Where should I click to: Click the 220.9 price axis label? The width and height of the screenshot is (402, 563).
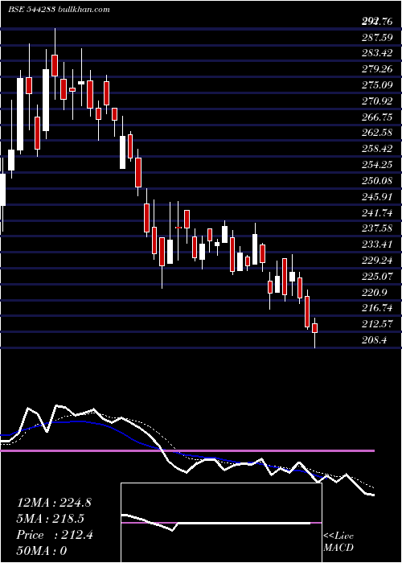tap(375, 292)
